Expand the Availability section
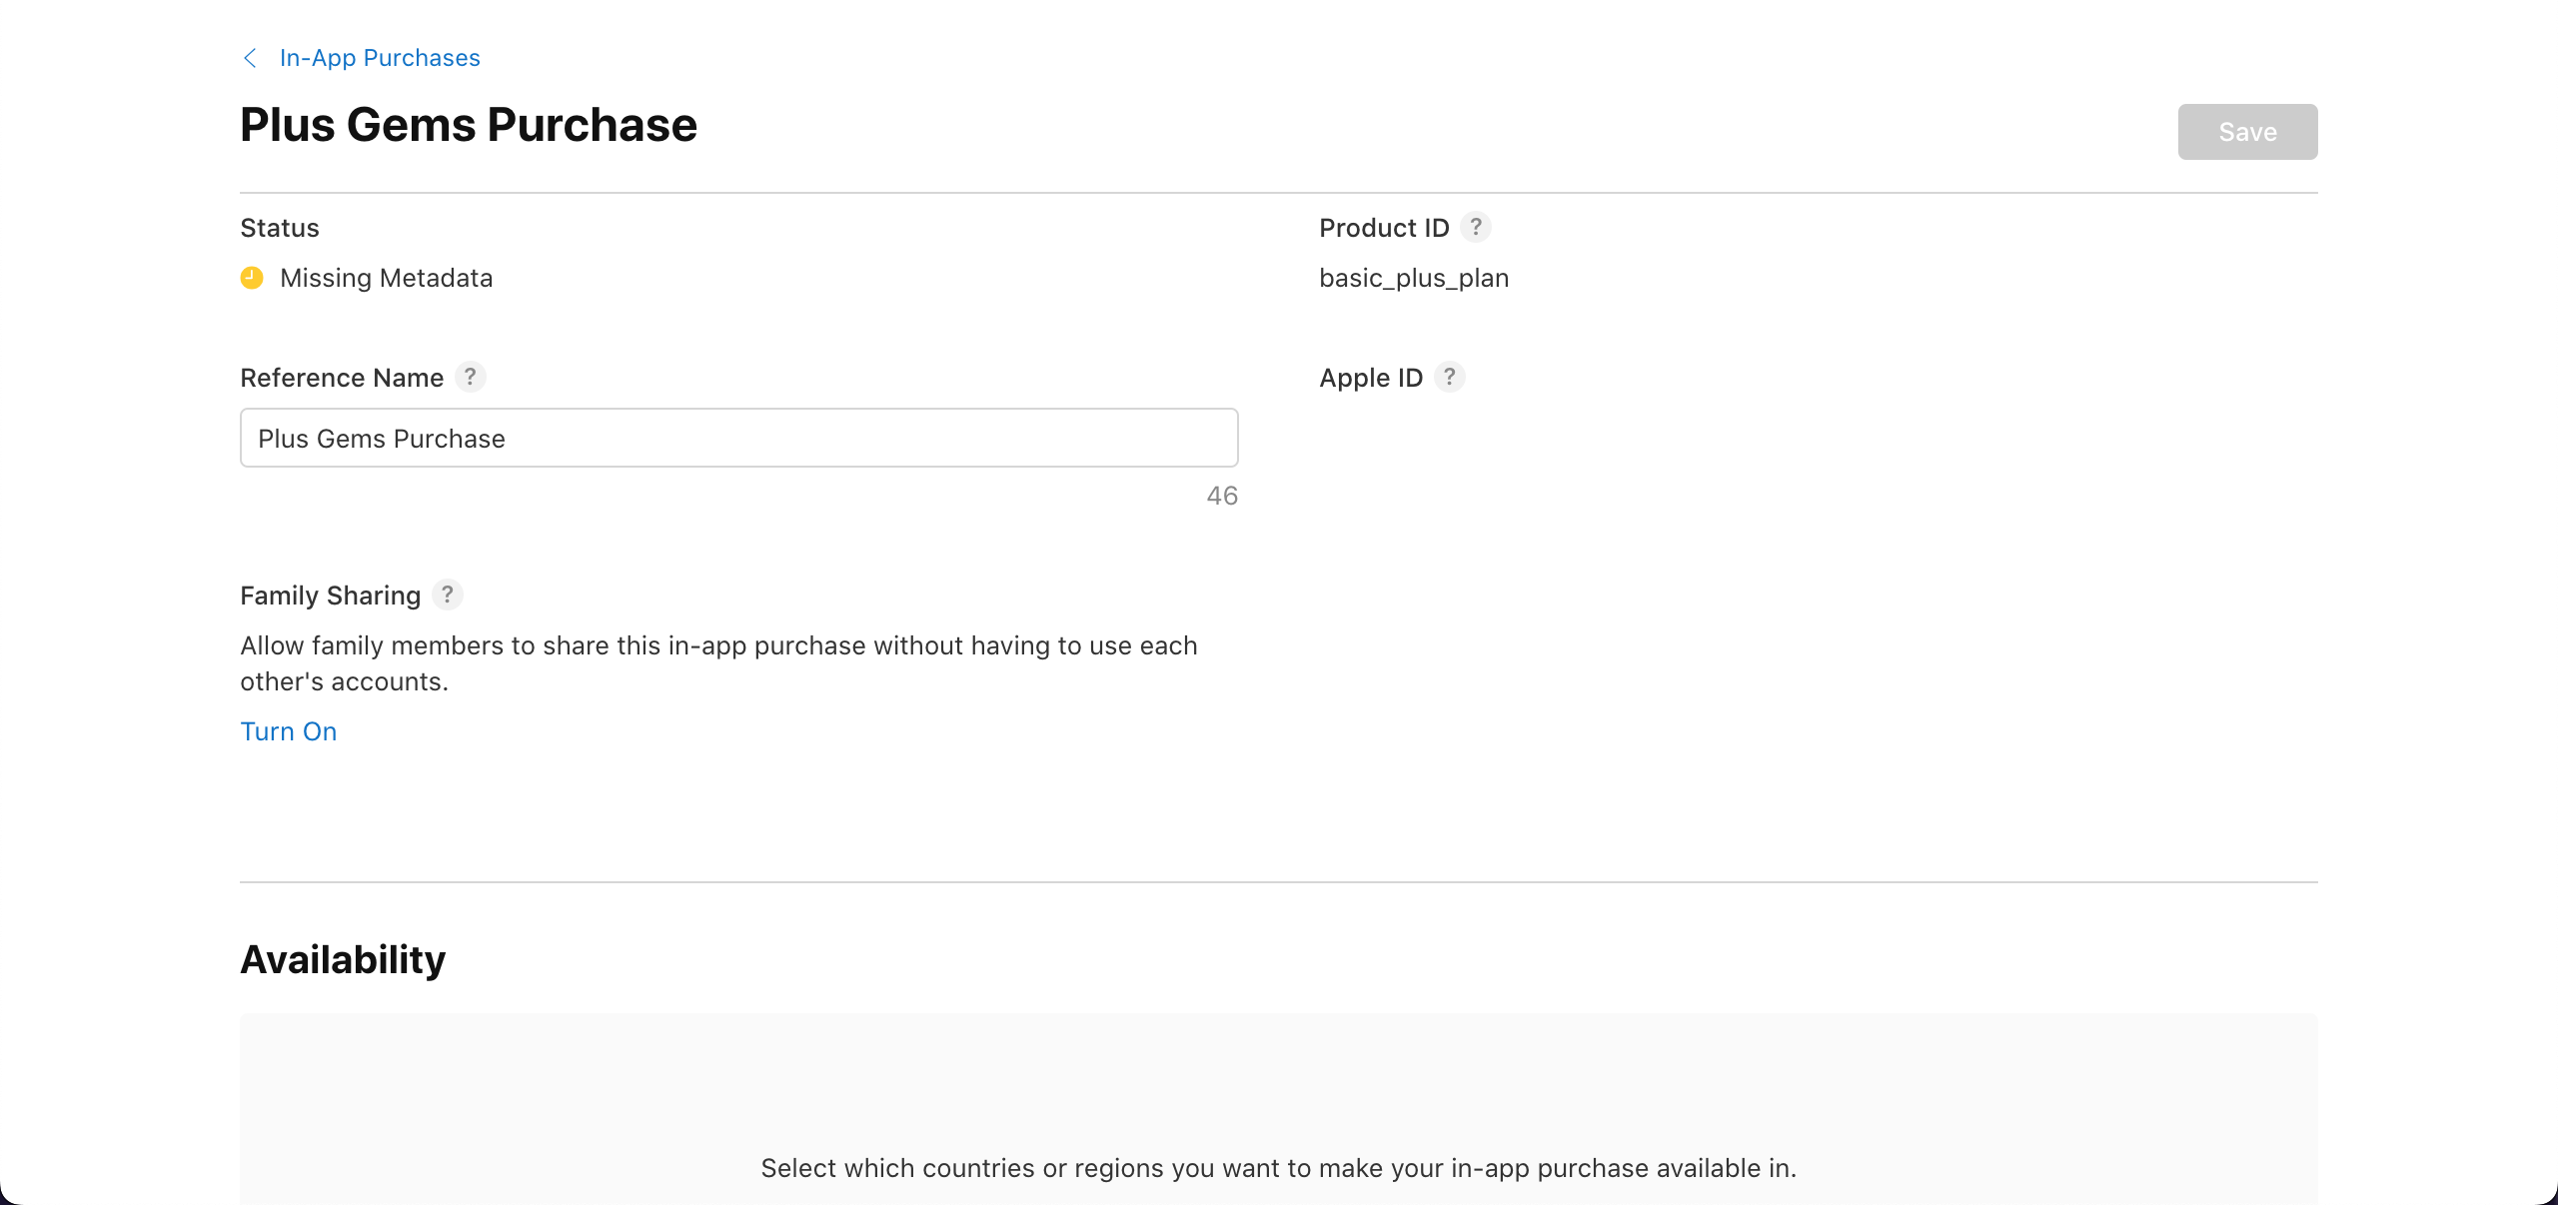Image resolution: width=2558 pixels, height=1205 pixels. point(342,959)
